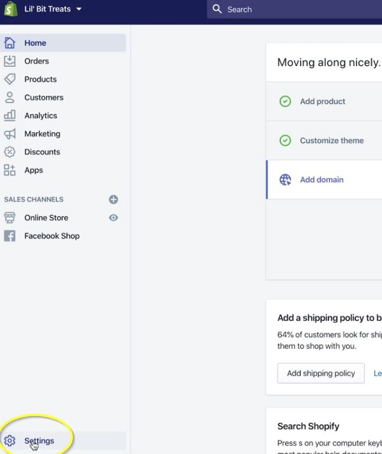382x454 pixels.
Task: Click the Shopify bag logo
Action: (x=10, y=9)
